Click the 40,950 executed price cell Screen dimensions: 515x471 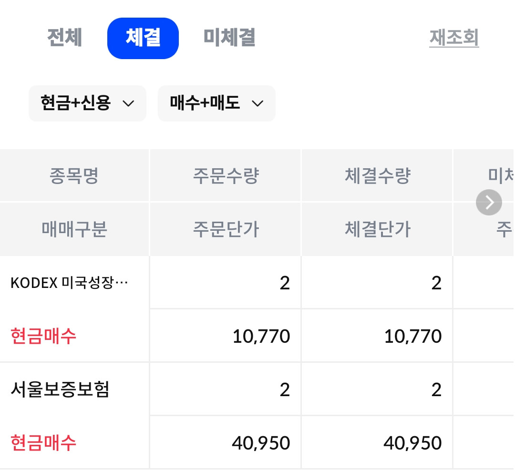pyautogui.click(x=377, y=443)
